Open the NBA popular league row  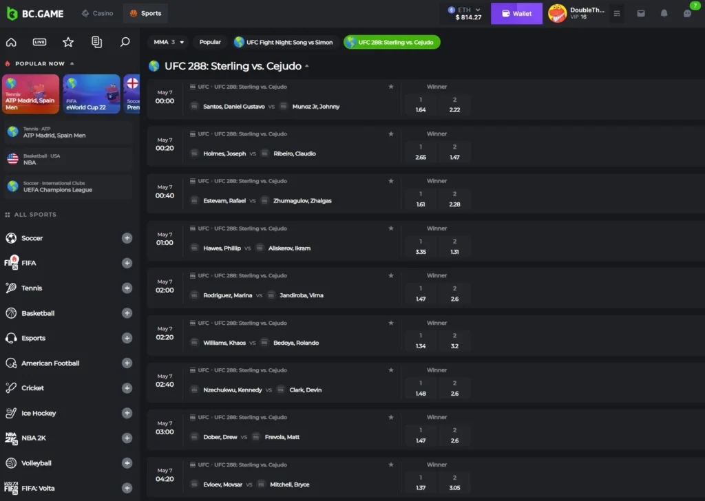(68, 159)
